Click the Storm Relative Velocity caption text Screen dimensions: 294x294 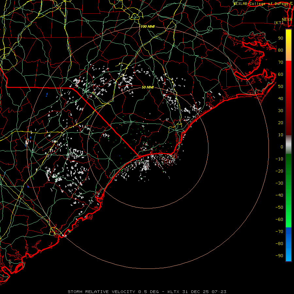pyautogui.click(x=147, y=292)
